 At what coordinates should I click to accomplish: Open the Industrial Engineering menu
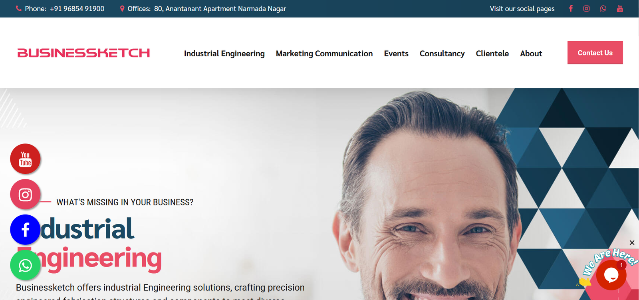click(224, 54)
